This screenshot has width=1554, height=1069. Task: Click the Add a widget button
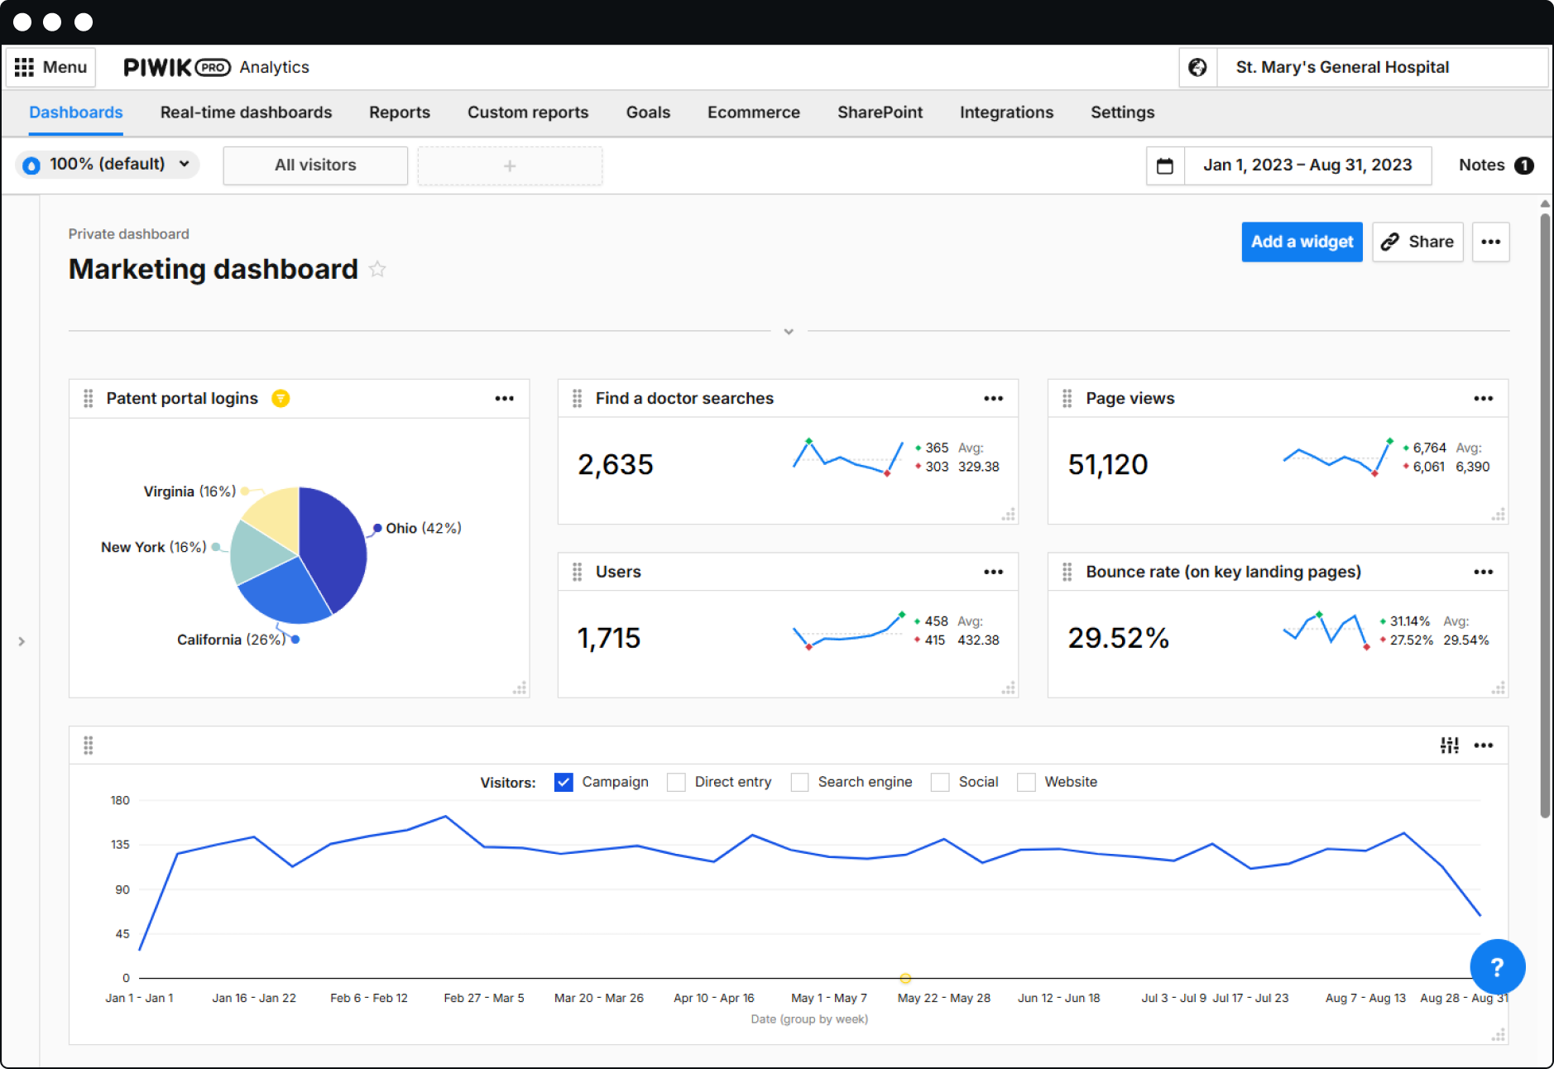[1301, 242]
